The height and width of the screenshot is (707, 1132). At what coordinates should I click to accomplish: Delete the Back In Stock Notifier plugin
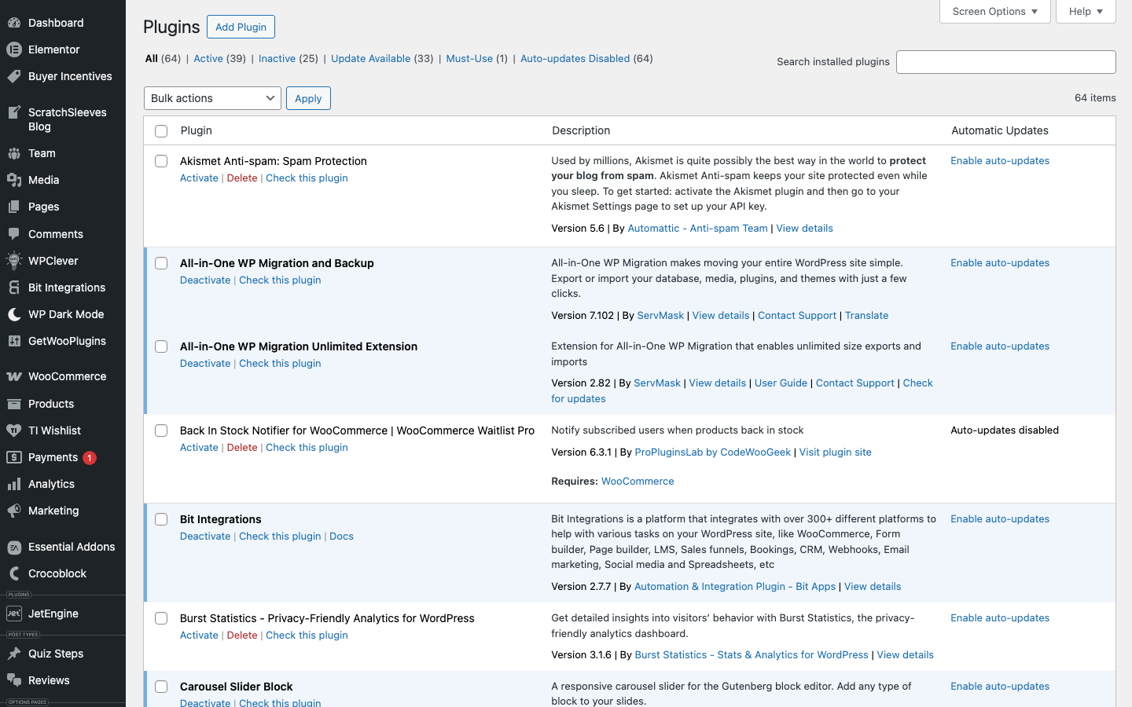(x=242, y=448)
